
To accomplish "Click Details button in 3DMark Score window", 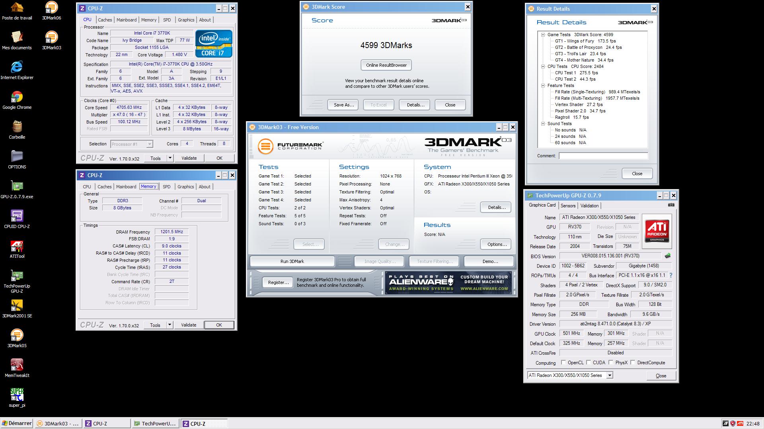I will (x=415, y=105).
